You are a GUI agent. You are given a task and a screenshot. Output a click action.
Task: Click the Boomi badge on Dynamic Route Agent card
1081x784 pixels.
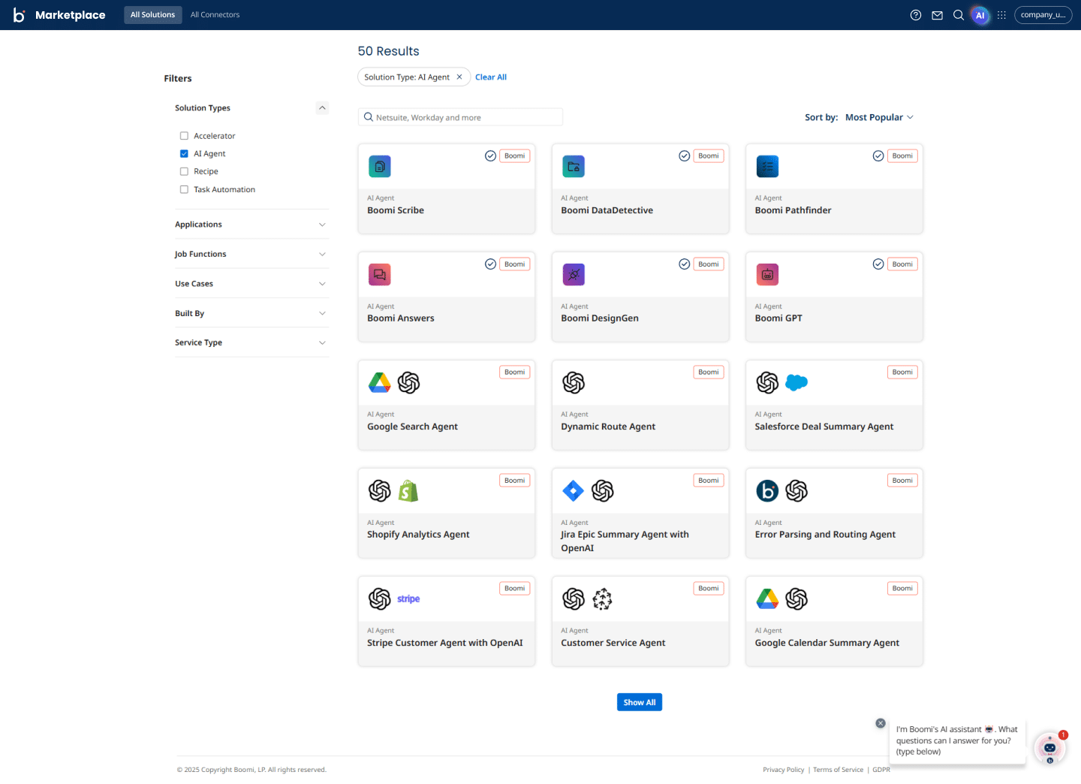709,372
